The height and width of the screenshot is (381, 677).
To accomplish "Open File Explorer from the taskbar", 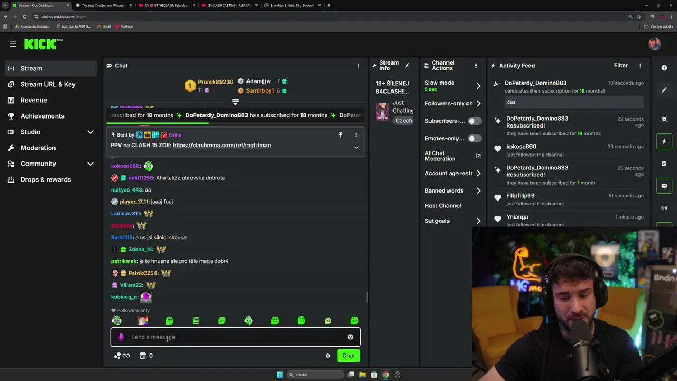I will coord(362,375).
